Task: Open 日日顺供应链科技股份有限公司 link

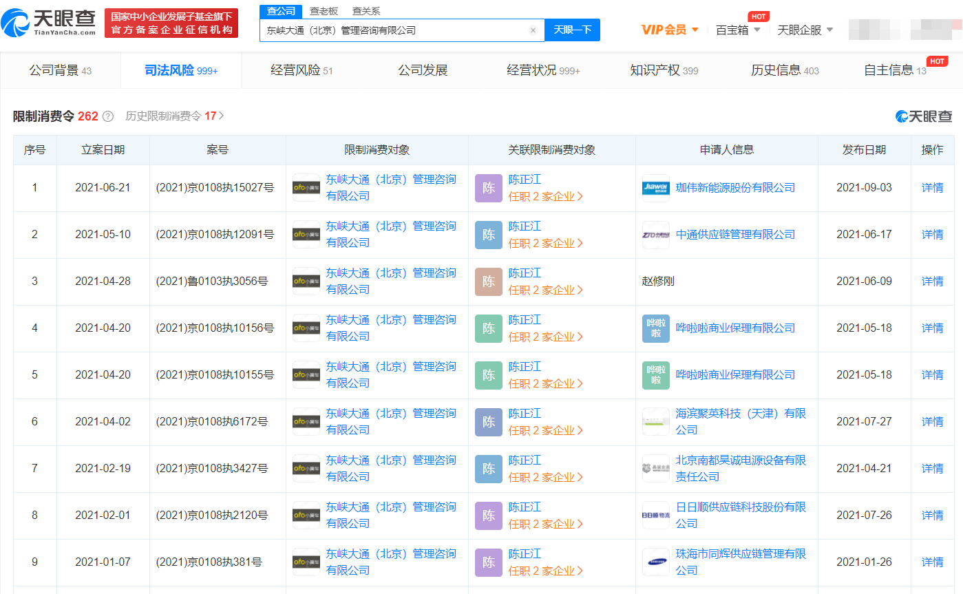Action: coord(741,516)
